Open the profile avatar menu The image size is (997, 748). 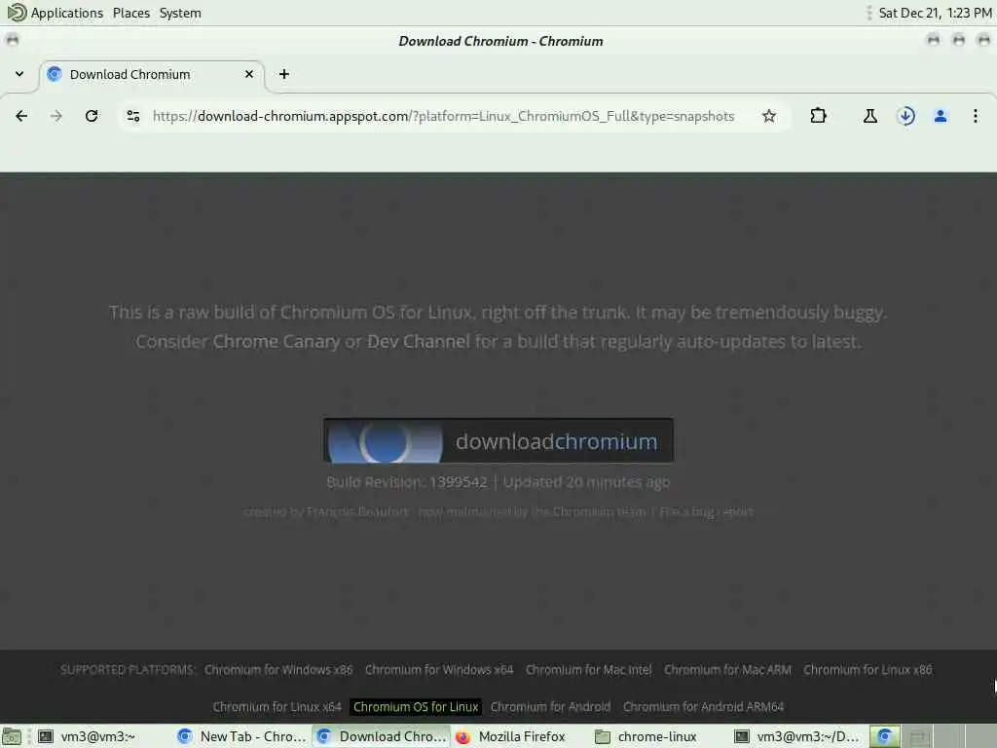941,116
